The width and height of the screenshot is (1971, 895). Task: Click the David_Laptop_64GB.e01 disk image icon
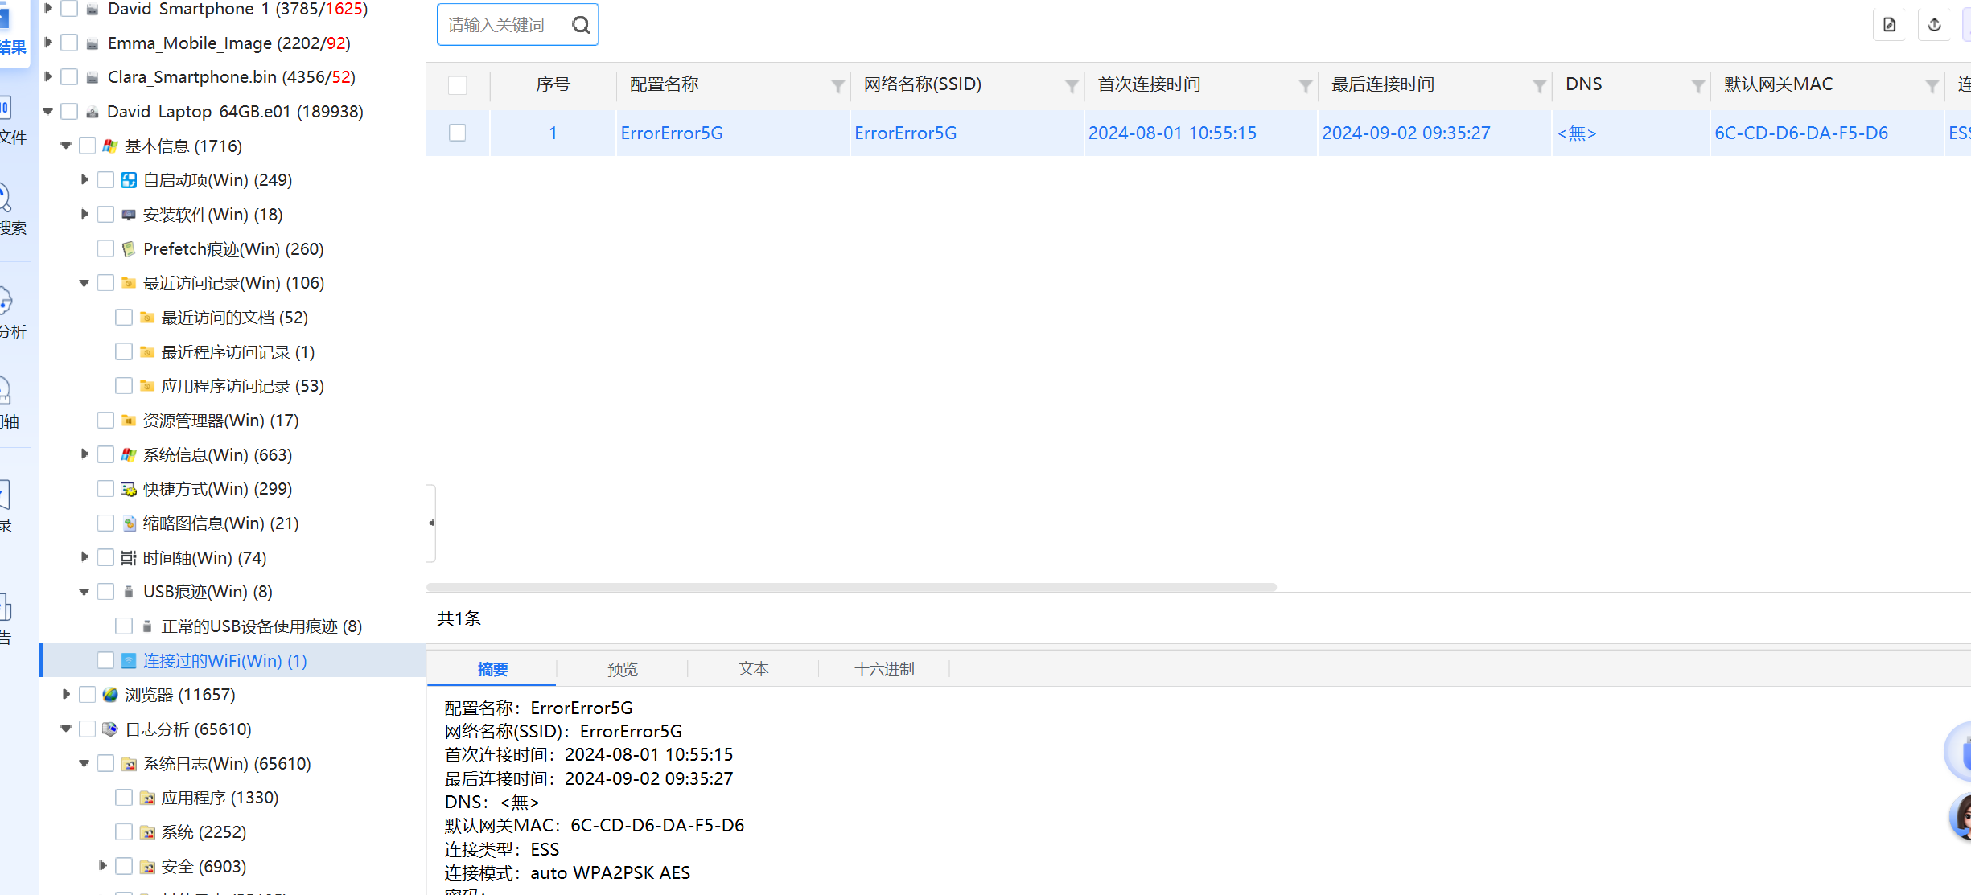click(93, 112)
